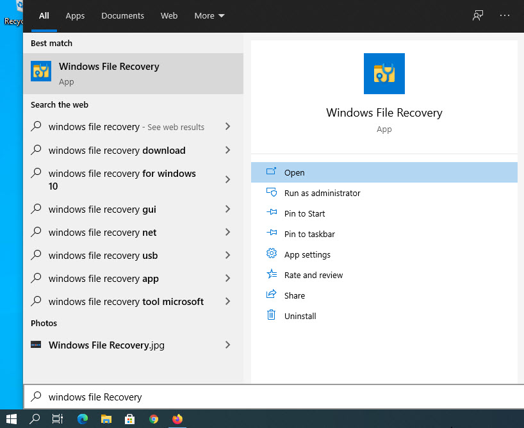
Task: Click the Open action icon
Action: click(x=271, y=172)
